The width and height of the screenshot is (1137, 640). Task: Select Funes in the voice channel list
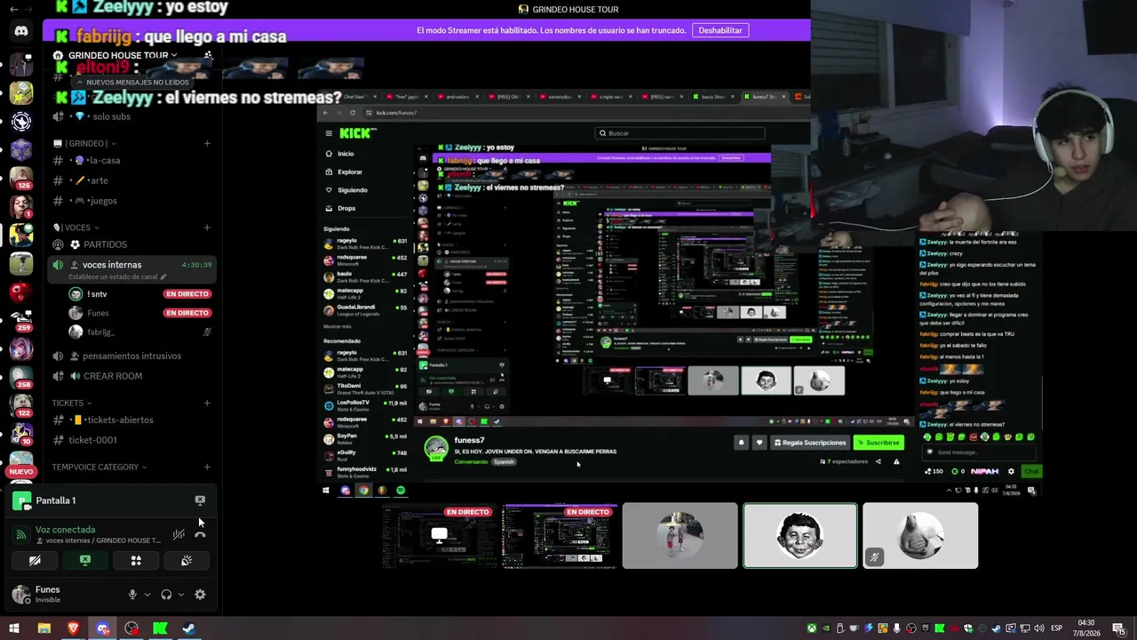[140, 313]
